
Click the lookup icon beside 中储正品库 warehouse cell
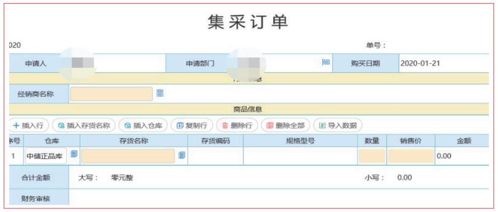[x=74, y=154]
